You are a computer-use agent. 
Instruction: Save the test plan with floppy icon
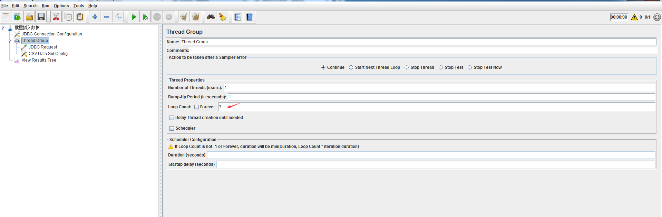point(41,17)
